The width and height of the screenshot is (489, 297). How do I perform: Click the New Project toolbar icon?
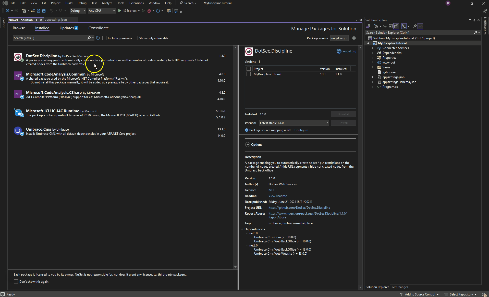click(x=24, y=11)
